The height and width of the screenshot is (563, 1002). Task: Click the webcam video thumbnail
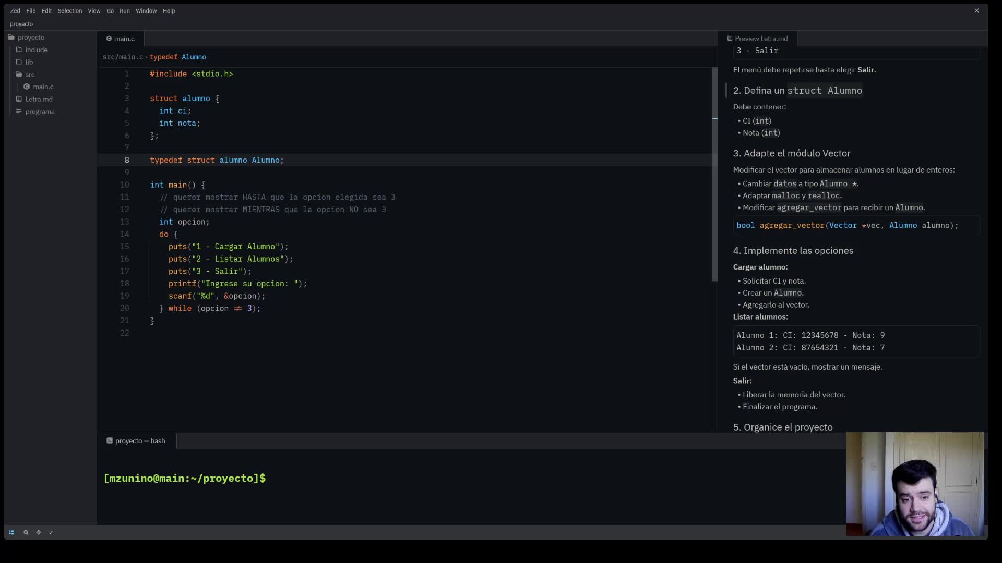click(x=915, y=484)
